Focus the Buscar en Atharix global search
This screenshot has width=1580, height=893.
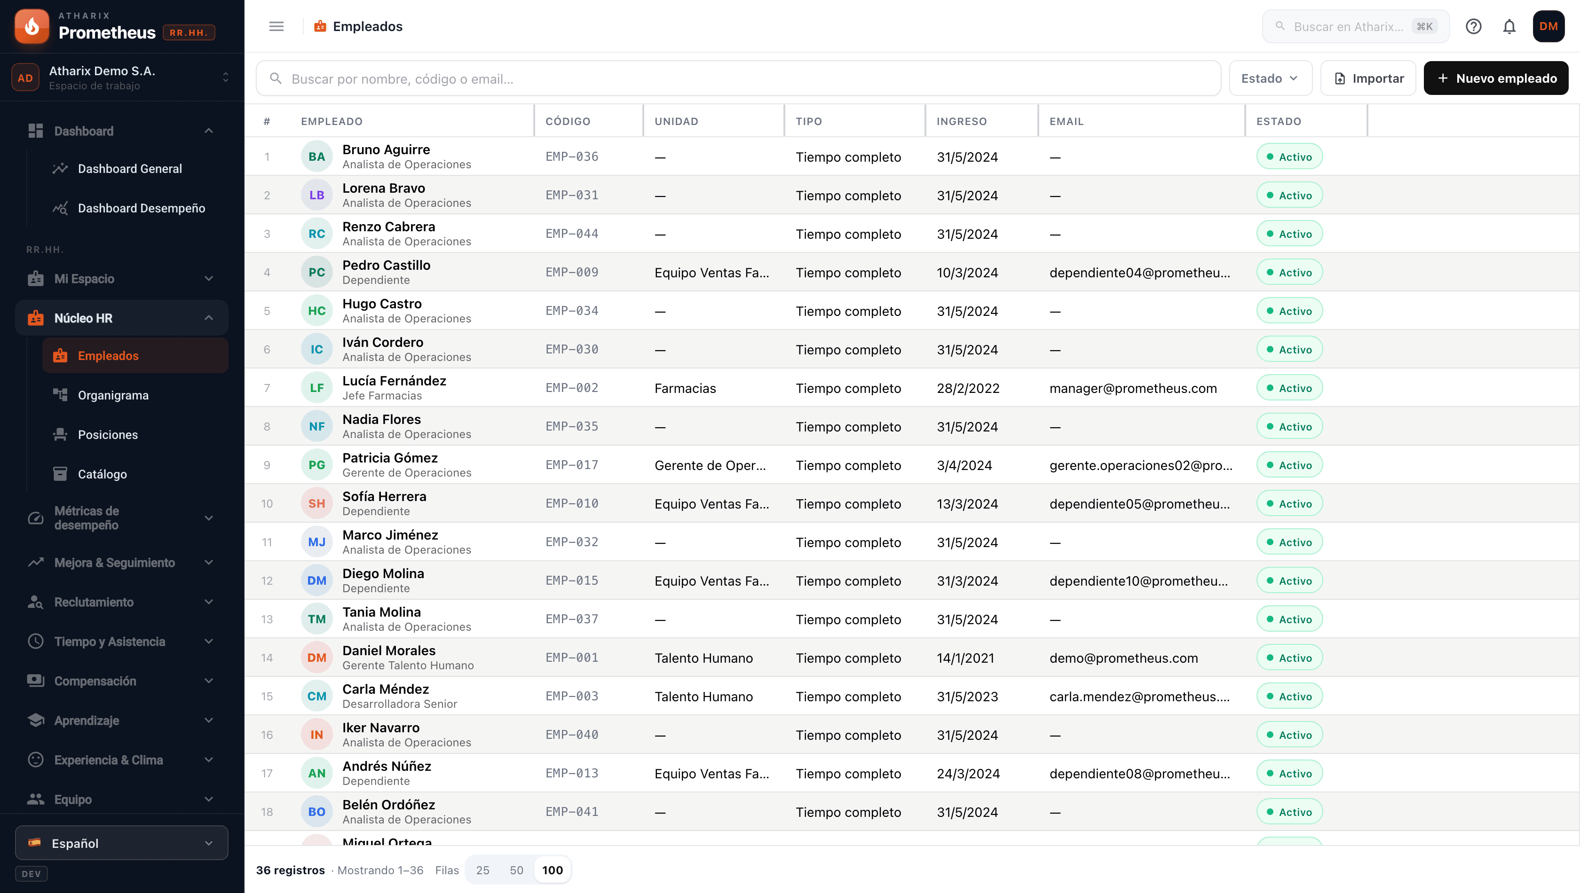point(1355,26)
